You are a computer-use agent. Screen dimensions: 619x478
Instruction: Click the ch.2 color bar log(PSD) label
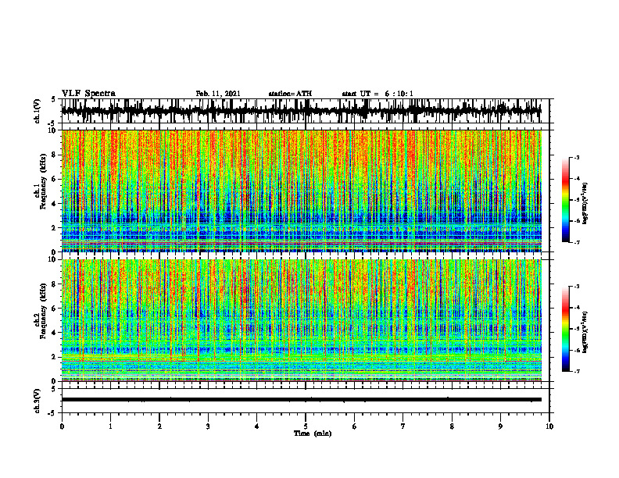[585, 332]
